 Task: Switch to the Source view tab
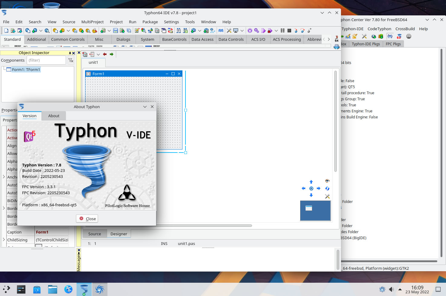pyautogui.click(x=94, y=234)
